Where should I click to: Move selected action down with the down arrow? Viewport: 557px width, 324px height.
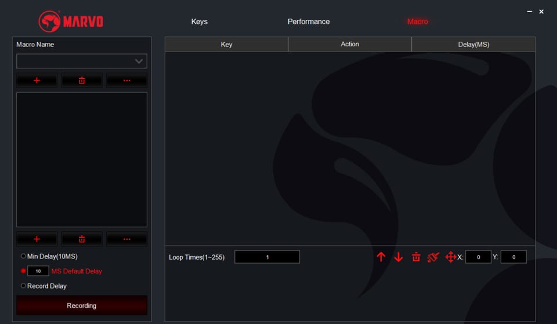point(399,257)
